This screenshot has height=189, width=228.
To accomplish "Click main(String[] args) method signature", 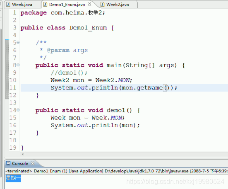I will point(142,65).
